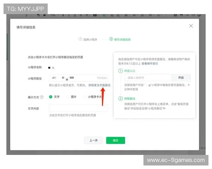Go back to step 选择小程序
This screenshot has height=169, width=212.
(88, 39)
